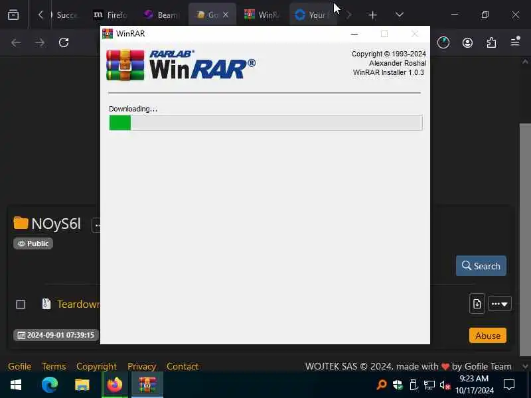This screenshot has height=398, width=531.
Task: Open the Gofile footer link
Action: click(20, 366)
